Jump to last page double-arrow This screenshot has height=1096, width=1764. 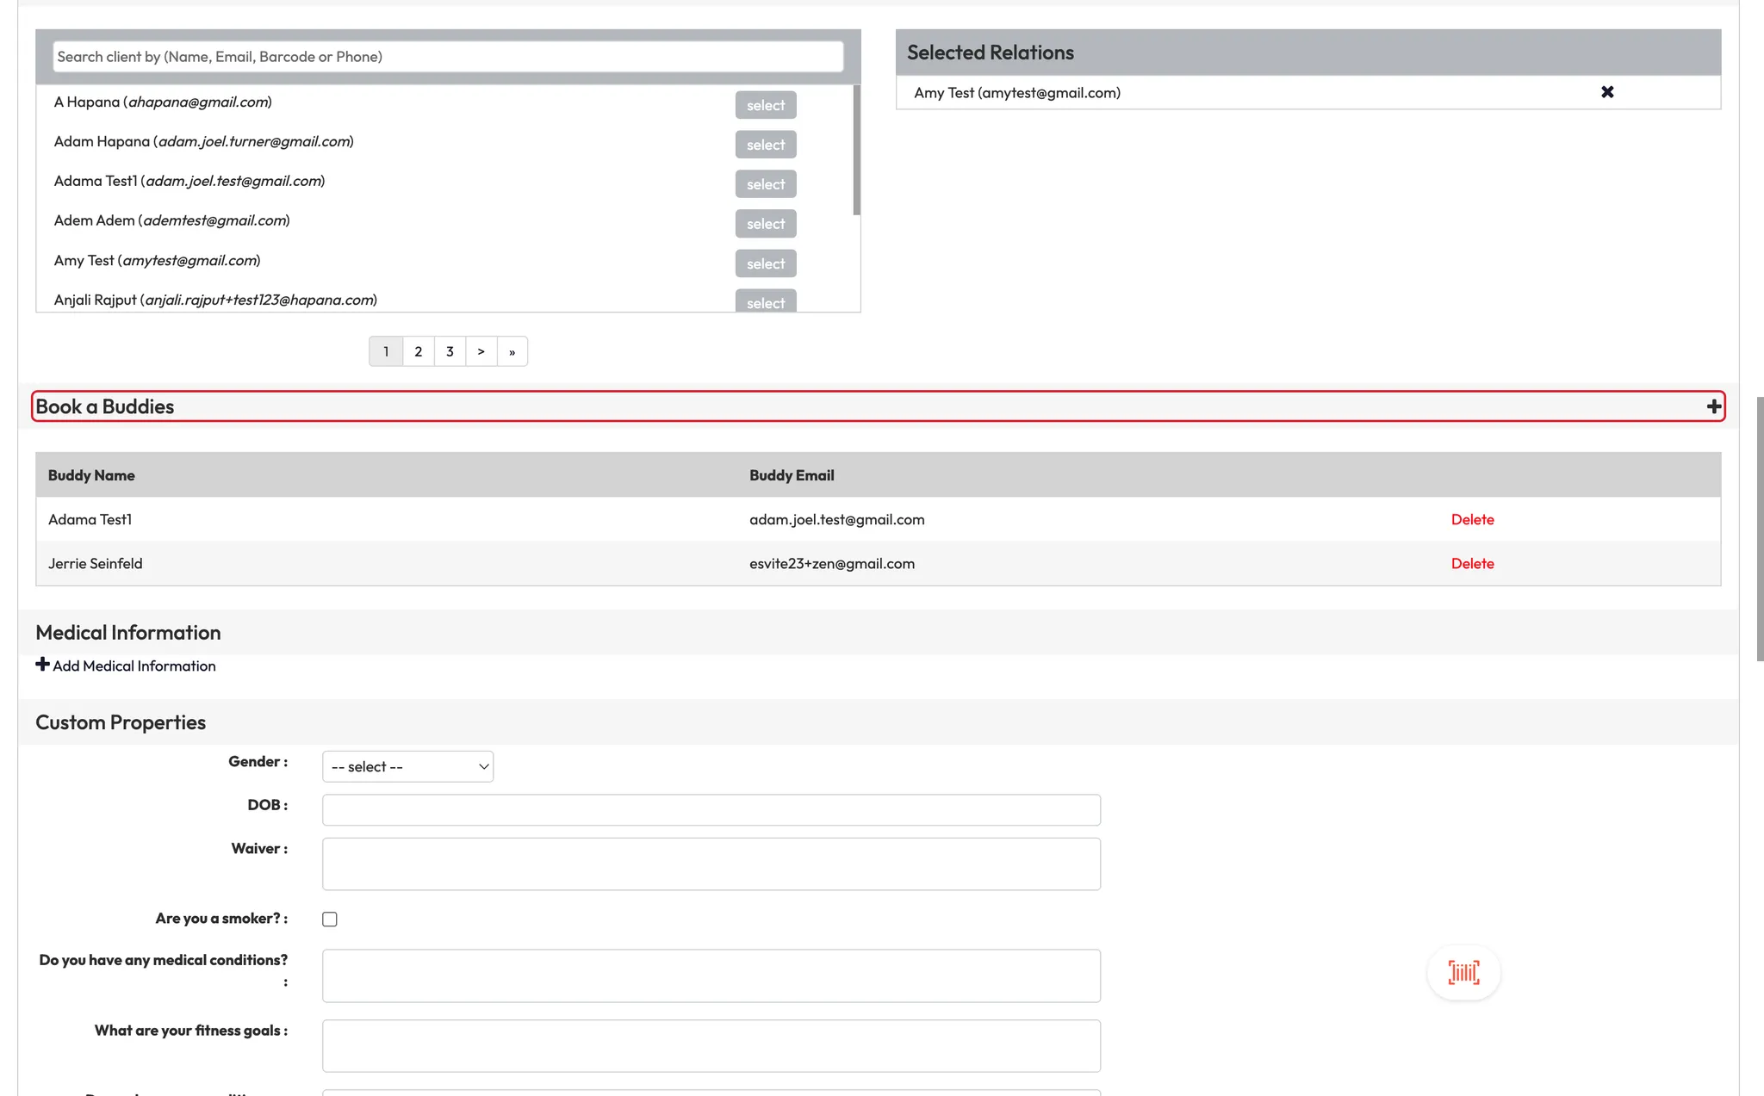512,351
